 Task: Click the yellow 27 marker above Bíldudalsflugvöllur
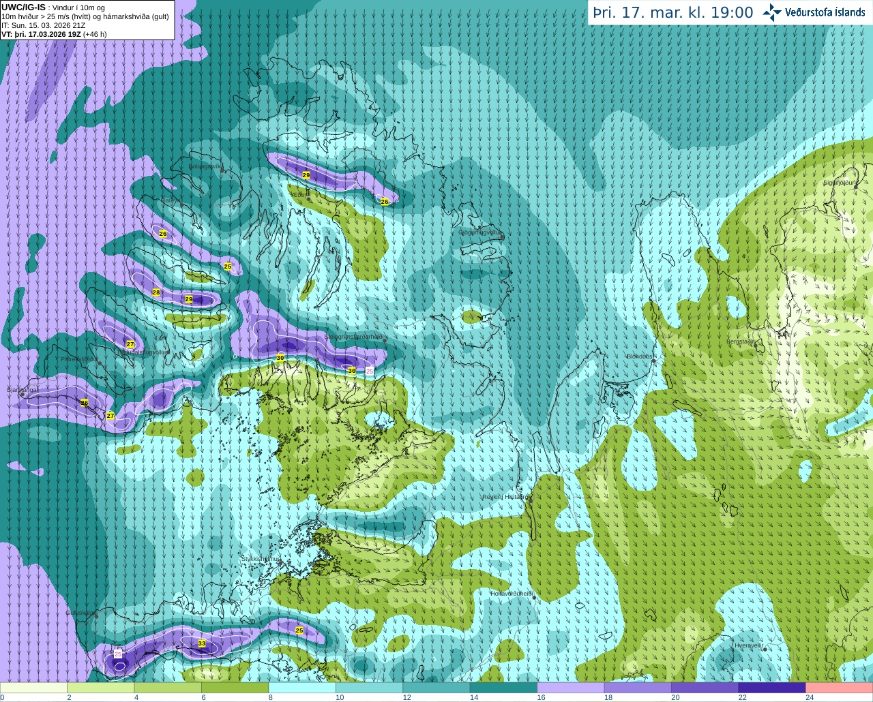pyautogui.click(x=130, y=344)
